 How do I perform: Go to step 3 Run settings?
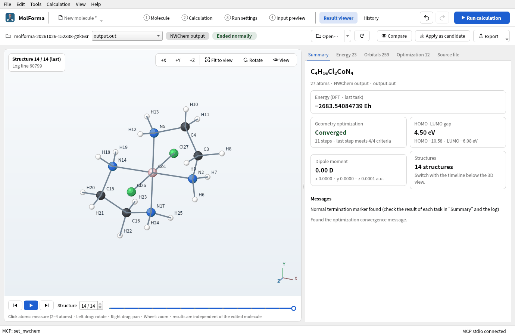coord(241,18)
